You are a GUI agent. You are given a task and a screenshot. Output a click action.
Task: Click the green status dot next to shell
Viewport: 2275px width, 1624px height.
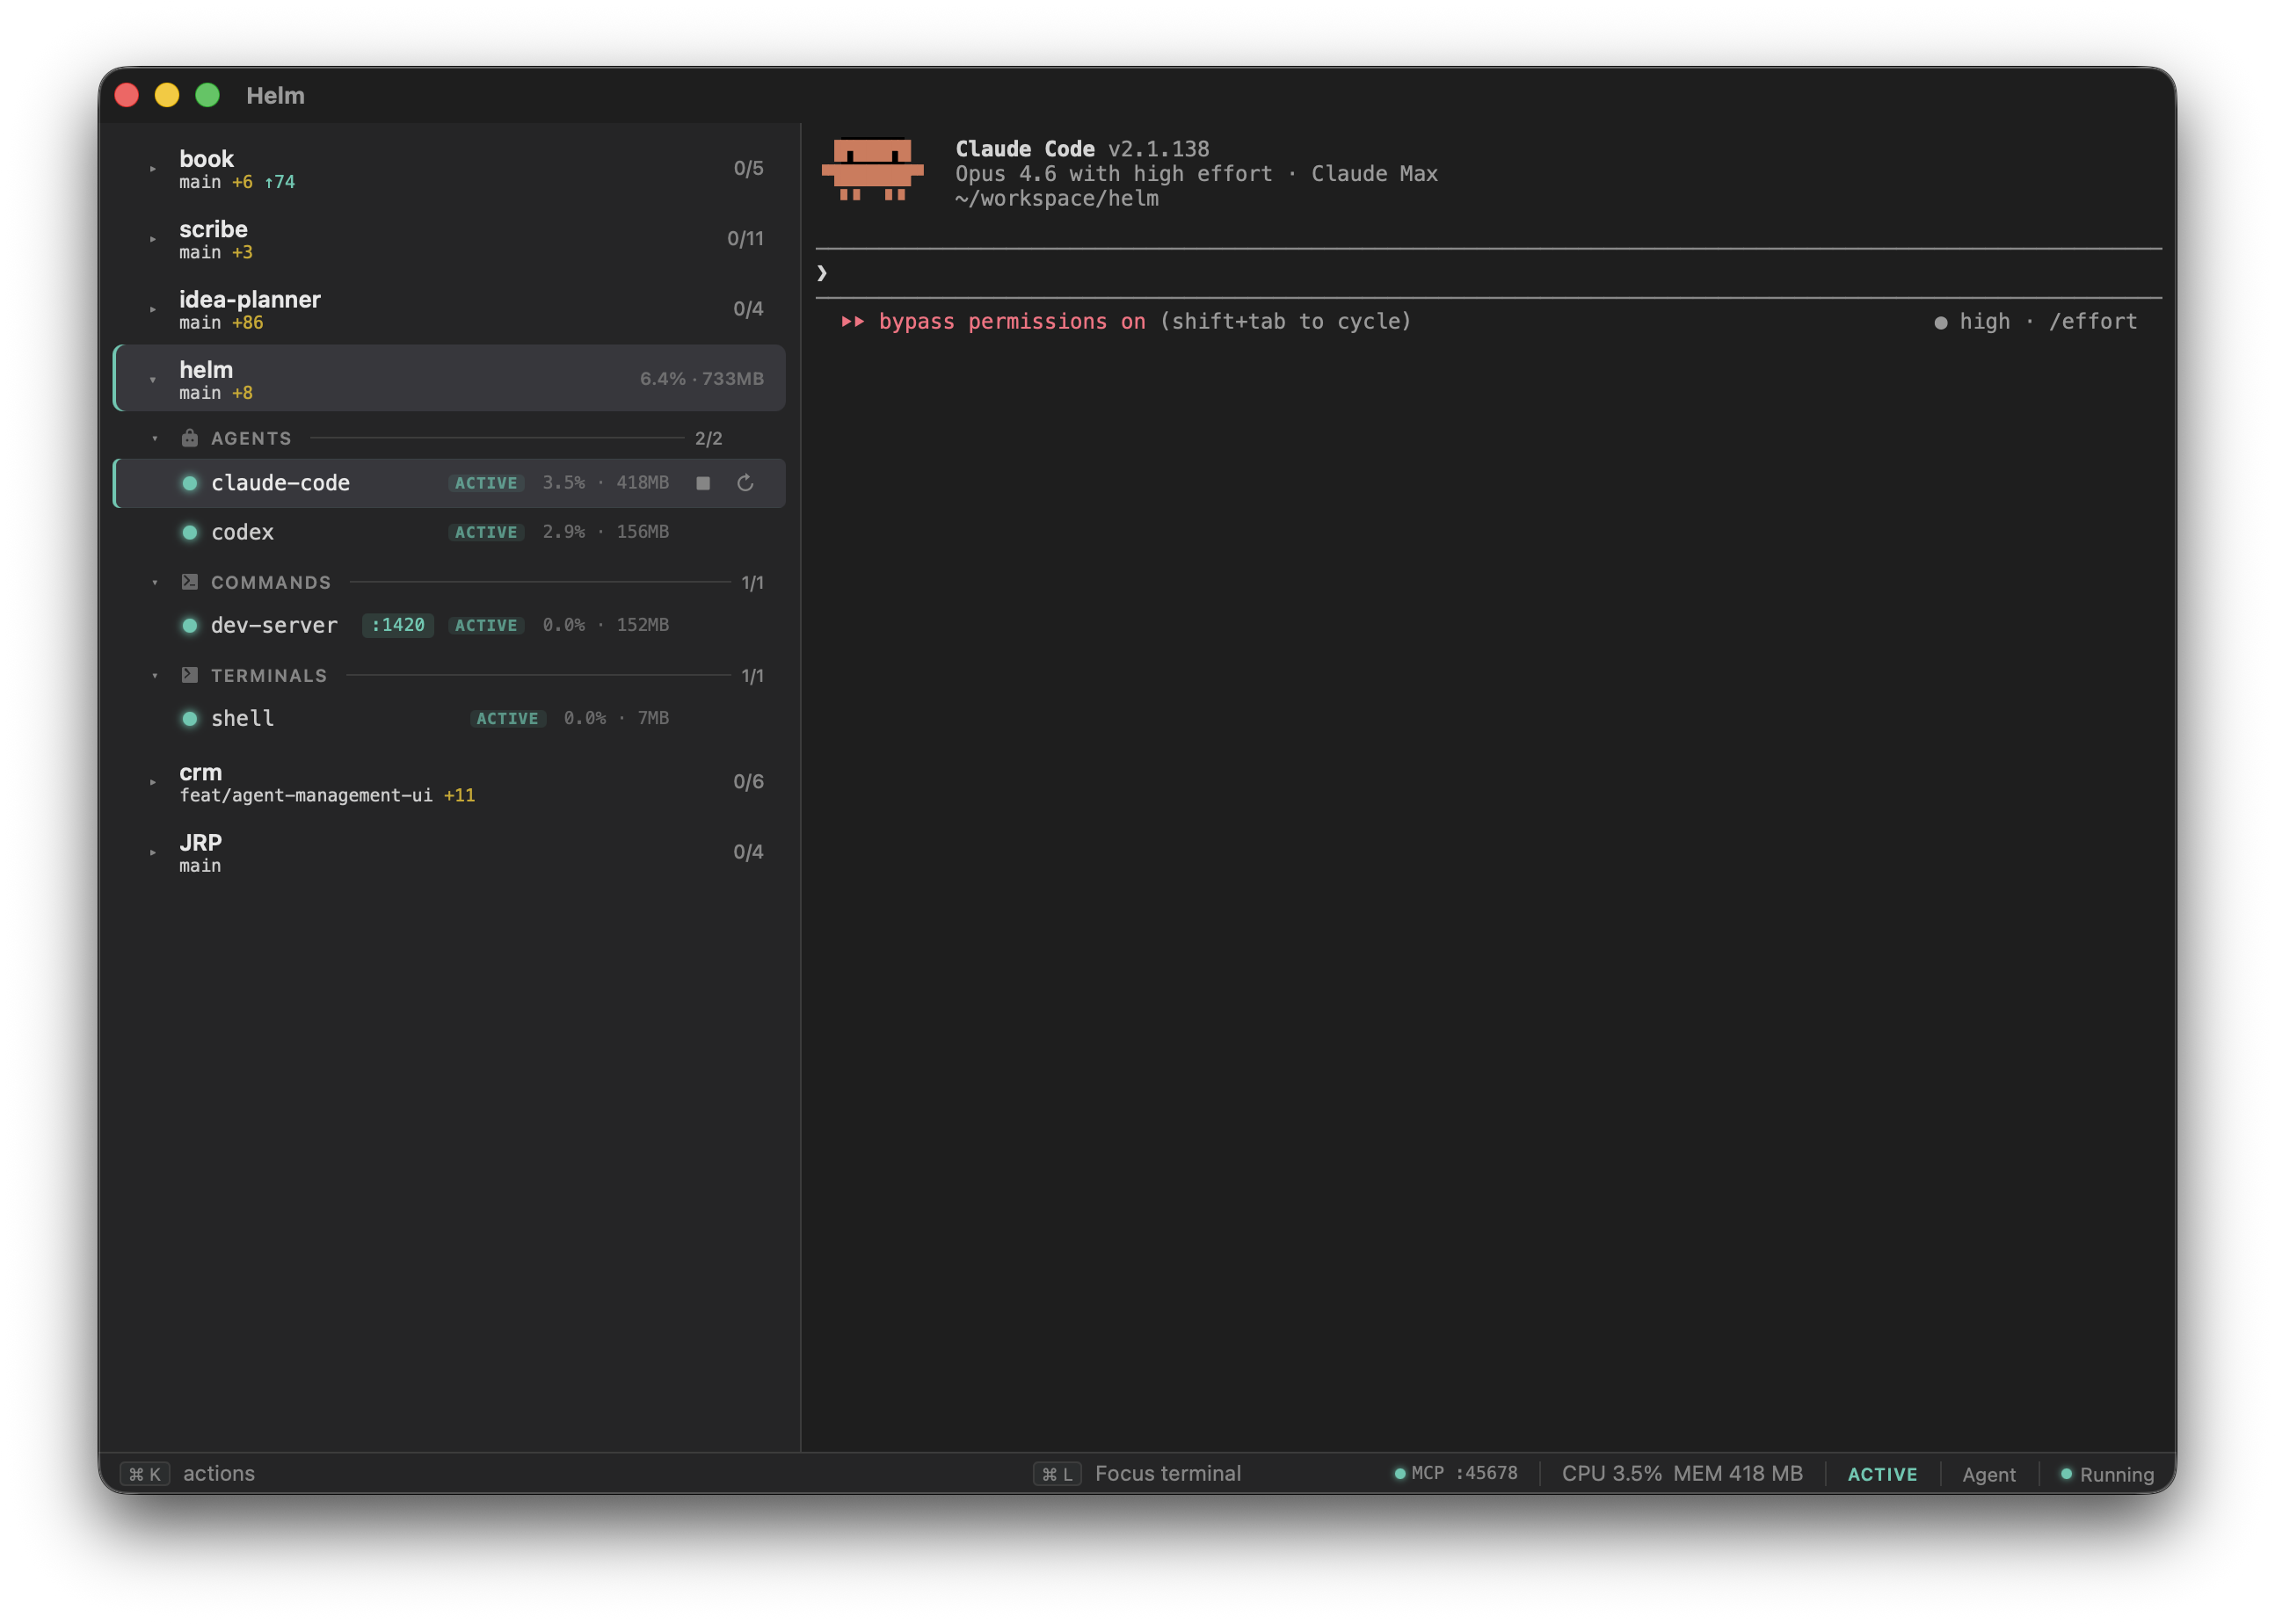(x=189, y=718)
